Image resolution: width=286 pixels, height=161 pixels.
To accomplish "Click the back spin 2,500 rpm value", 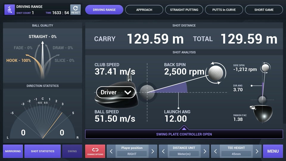I will 184,71.
